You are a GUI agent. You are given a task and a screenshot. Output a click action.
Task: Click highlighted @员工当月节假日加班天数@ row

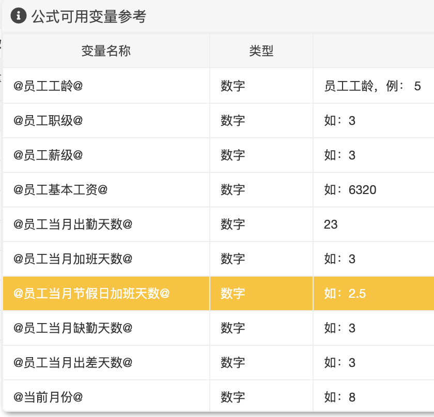[x=219, y=293]
